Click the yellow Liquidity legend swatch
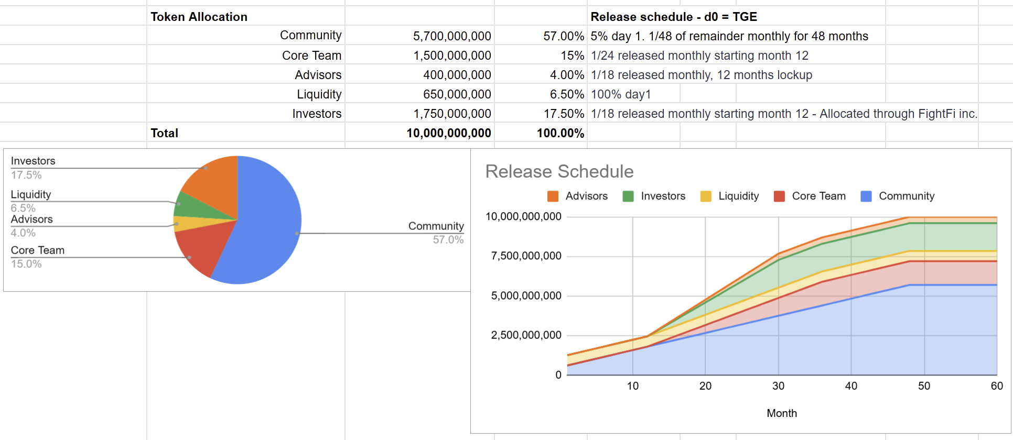 point(706,196)
